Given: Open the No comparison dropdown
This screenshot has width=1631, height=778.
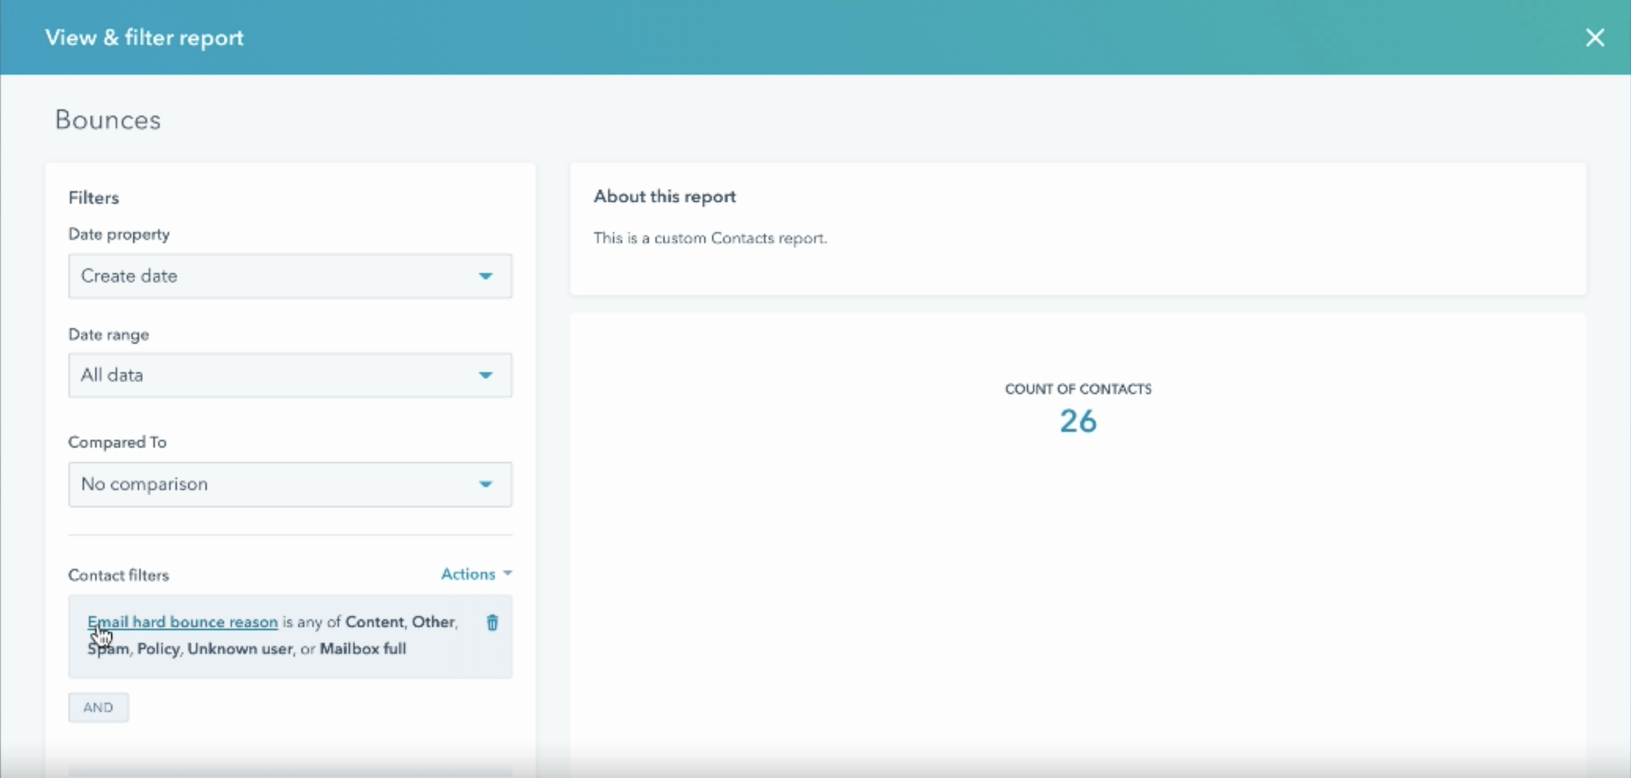Looking at the screenshot, I should point(289,485).
